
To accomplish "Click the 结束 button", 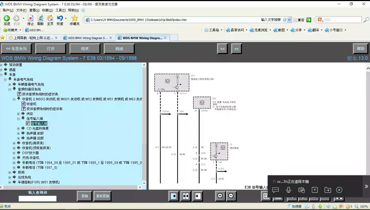I will (x=85, y=49).
